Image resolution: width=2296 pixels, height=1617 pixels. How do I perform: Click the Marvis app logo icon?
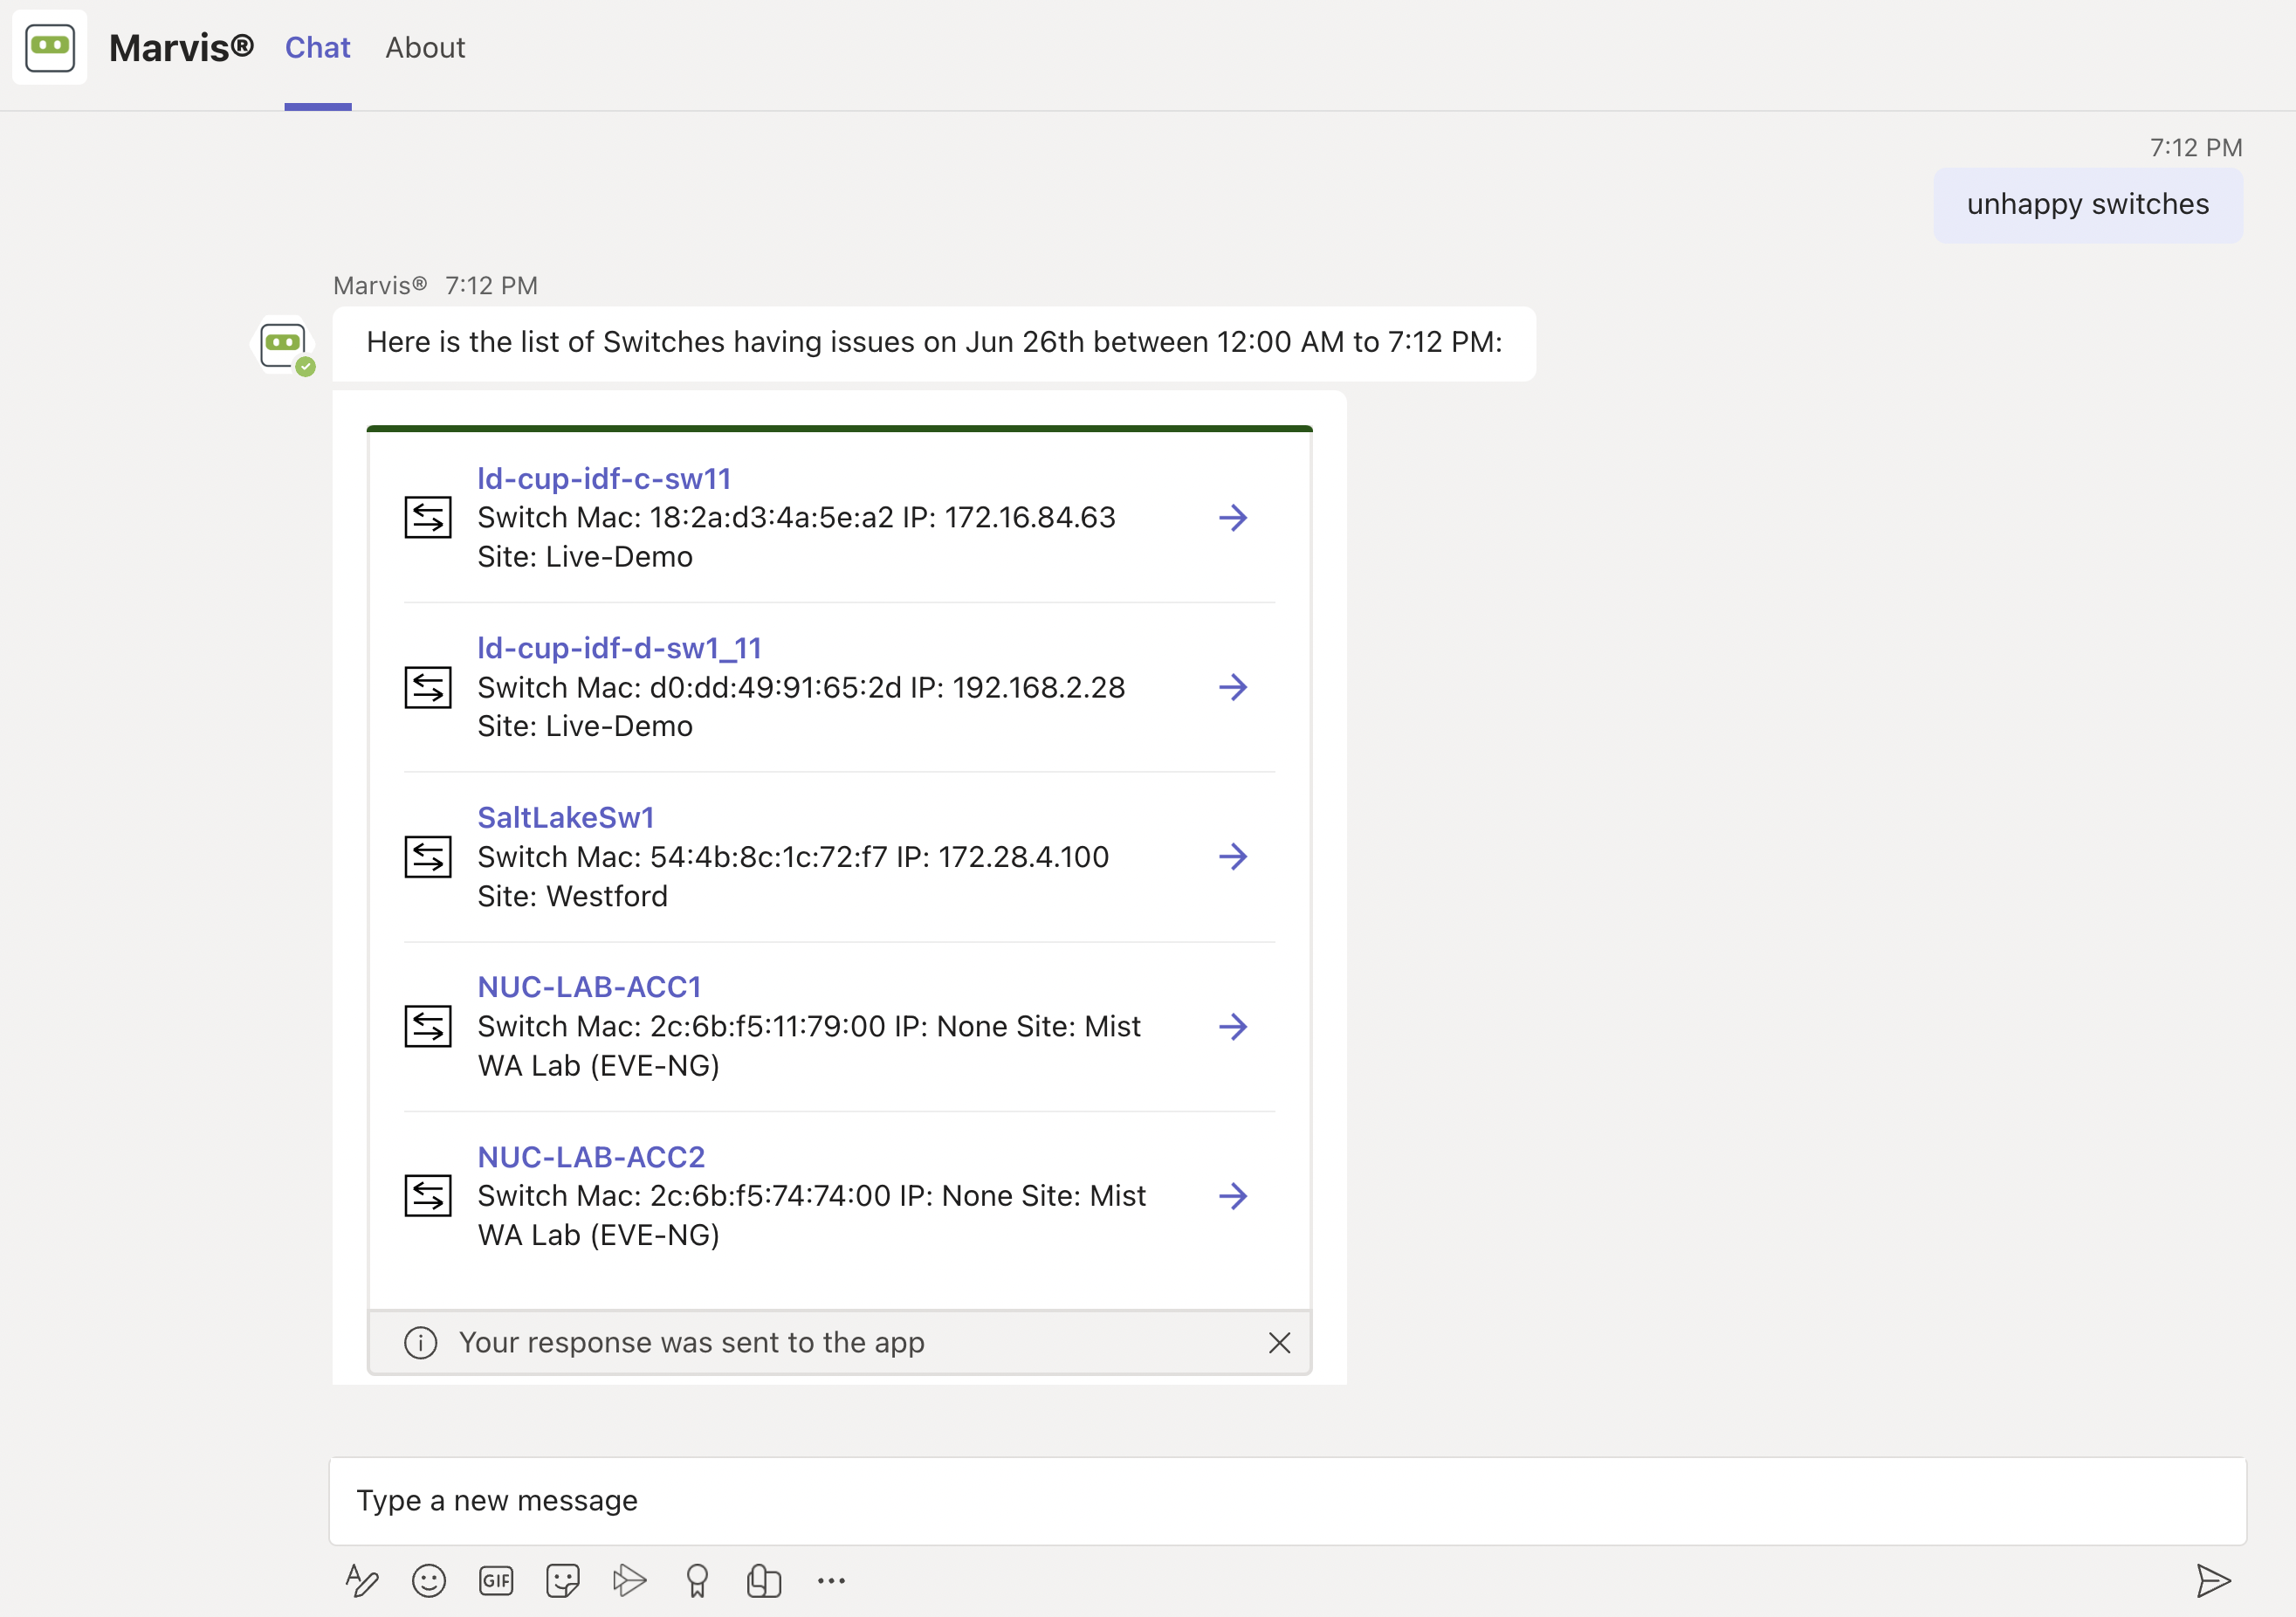pos(50,47)
